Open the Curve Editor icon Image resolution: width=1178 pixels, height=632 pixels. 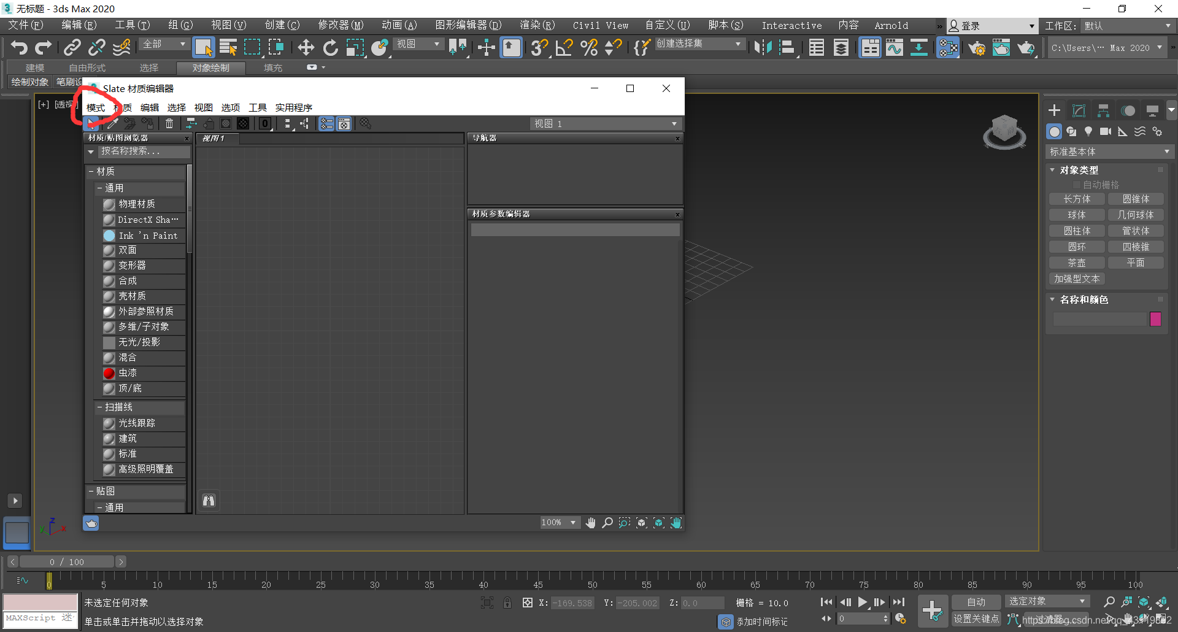pos(895,47)
